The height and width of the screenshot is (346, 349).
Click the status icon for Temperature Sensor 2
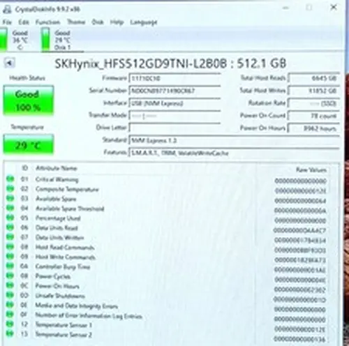[10, 333]
